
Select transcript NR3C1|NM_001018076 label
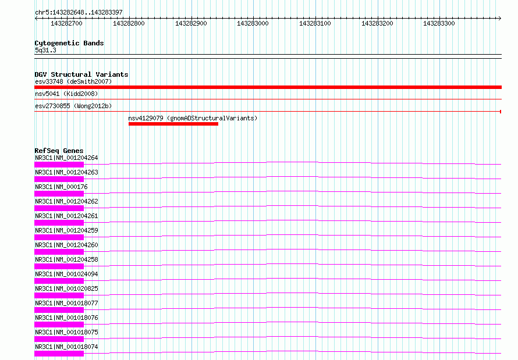[66, 318]
